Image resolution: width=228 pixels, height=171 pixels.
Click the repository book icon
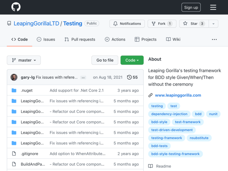[x=9, y=24]
